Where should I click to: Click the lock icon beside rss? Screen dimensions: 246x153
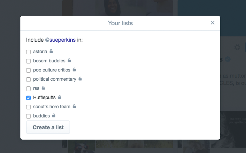tap(43, 88)
